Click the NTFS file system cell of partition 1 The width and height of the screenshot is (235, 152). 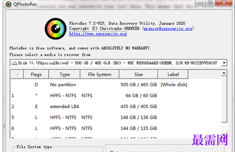[87, 96]
